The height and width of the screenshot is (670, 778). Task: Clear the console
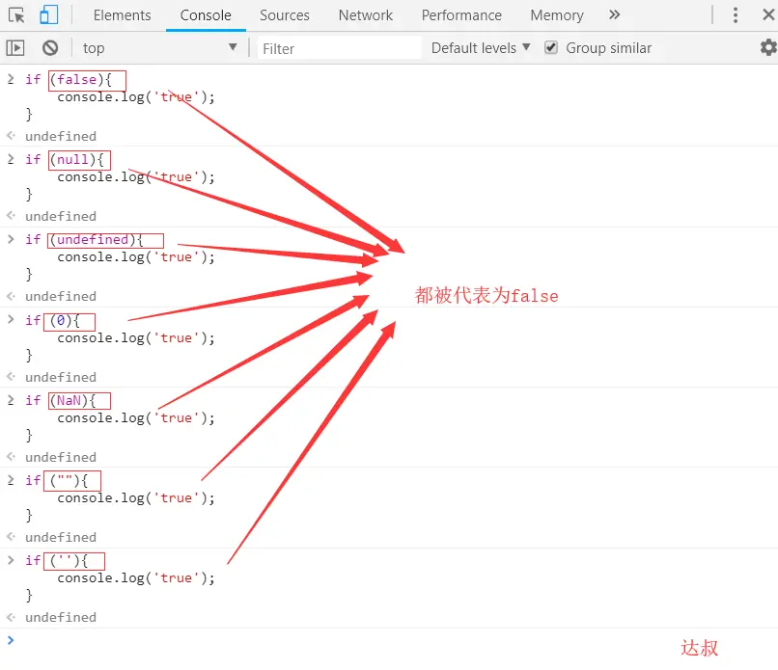click(x=50, y=48)
